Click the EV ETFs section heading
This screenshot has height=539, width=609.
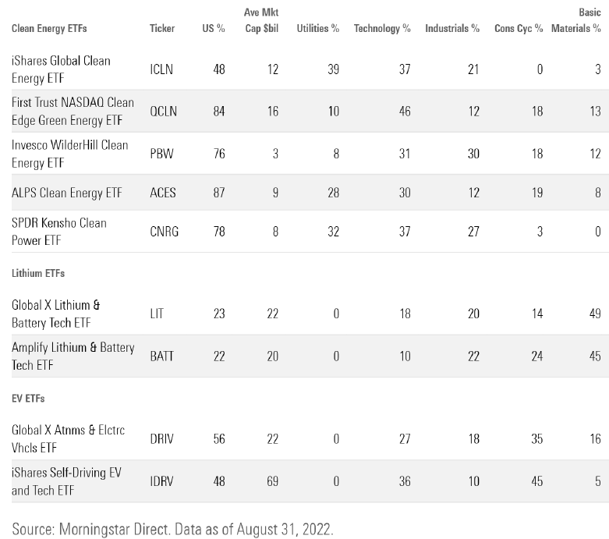click(x=28, y=399)
